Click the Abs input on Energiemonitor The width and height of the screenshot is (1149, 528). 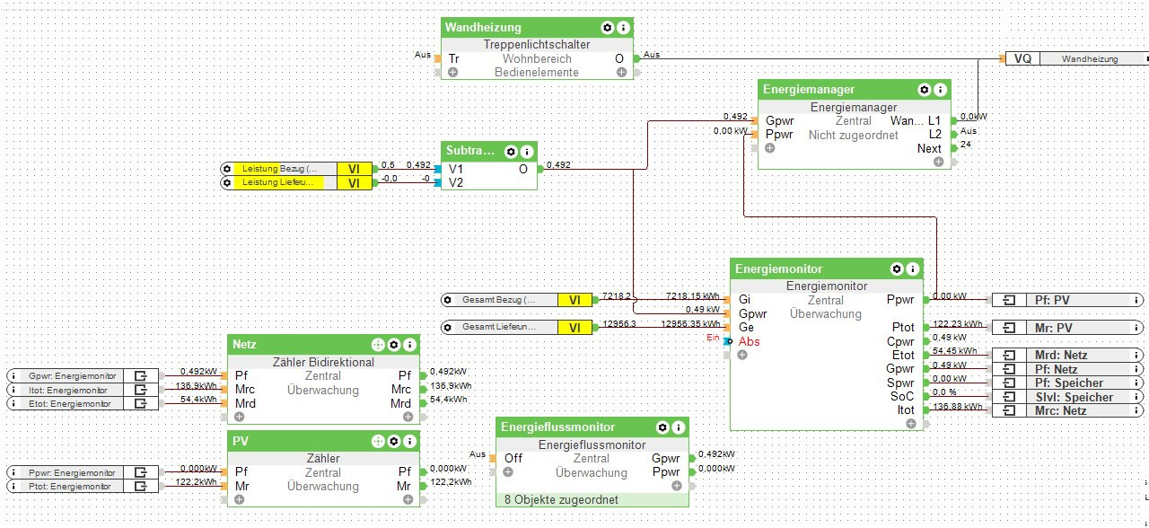click(749, 341)
